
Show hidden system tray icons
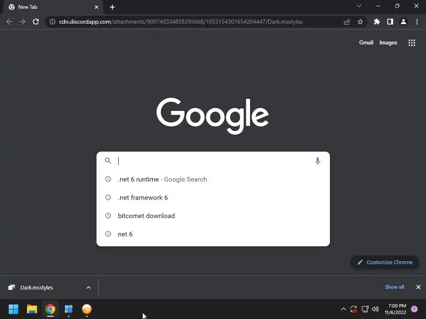(343, 309)
